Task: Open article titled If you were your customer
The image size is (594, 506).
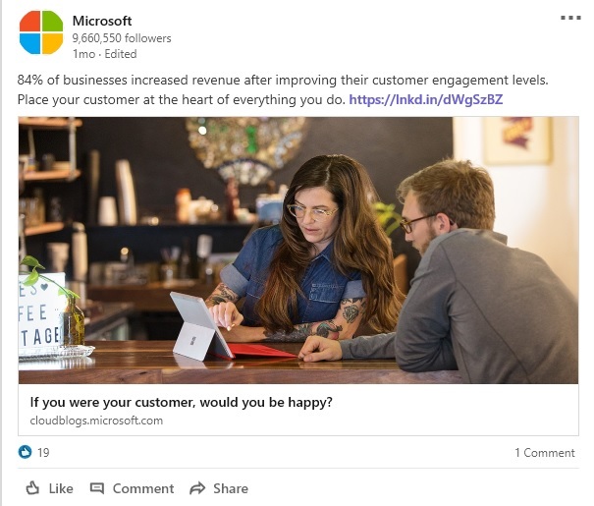Action: pos(181,402)
